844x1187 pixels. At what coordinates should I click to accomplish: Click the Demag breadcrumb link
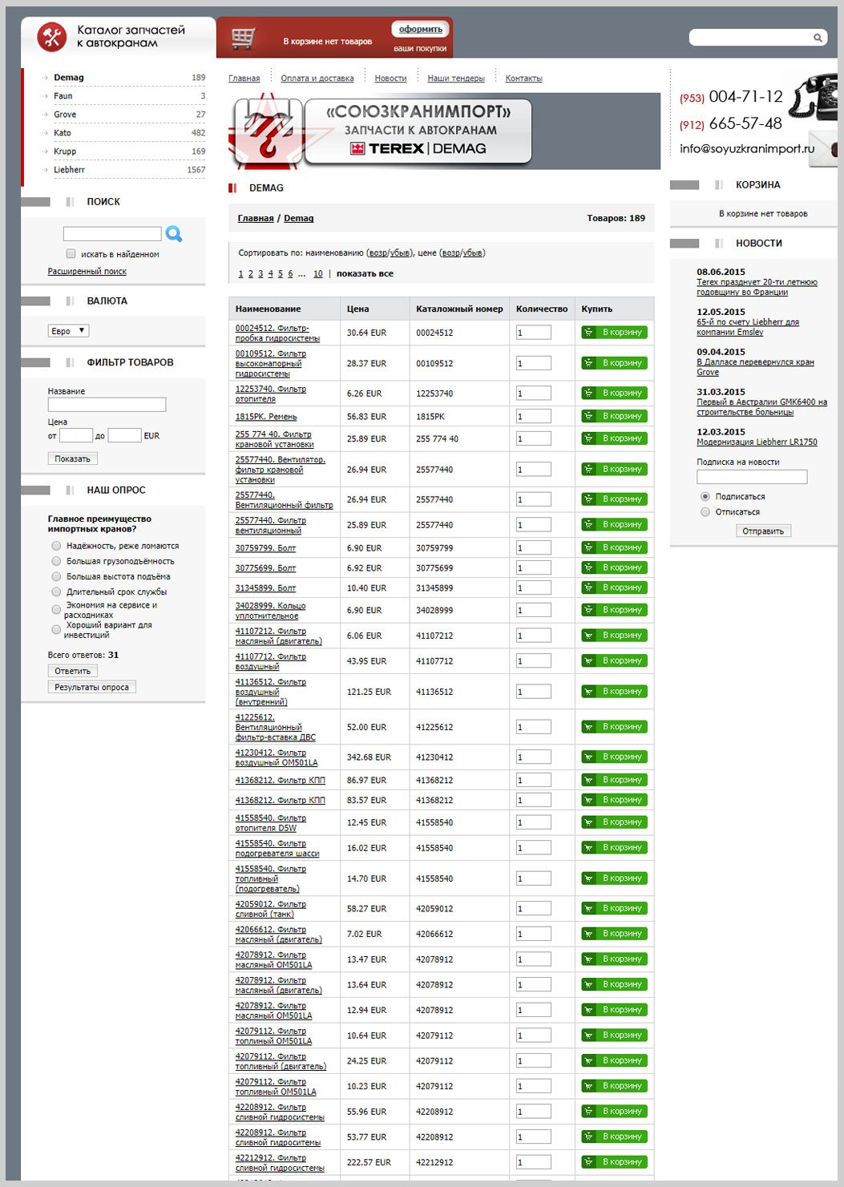point(299,218)
